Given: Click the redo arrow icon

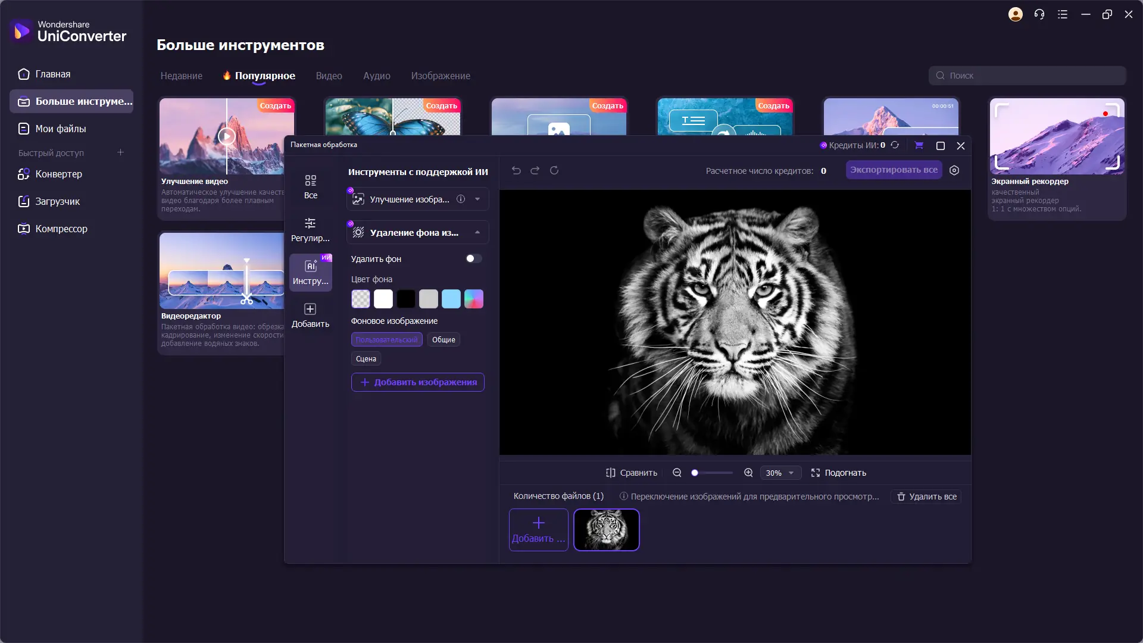Looking at the screenshot, I should pyautogui.click(x=535, y=170).
